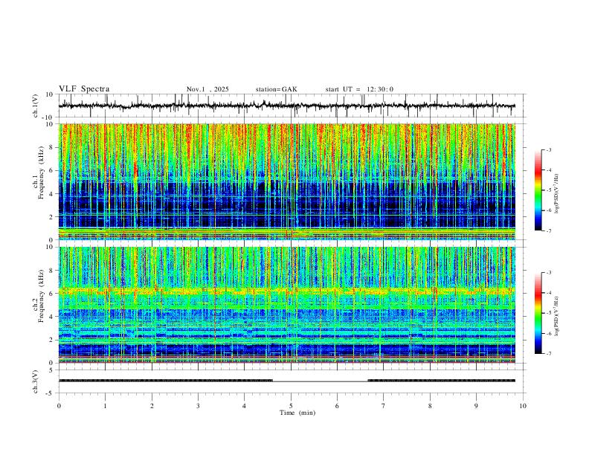The image size is (589, 455).
Task: Select the "start UT = 12:30:0" text
Action: (359, 89)
